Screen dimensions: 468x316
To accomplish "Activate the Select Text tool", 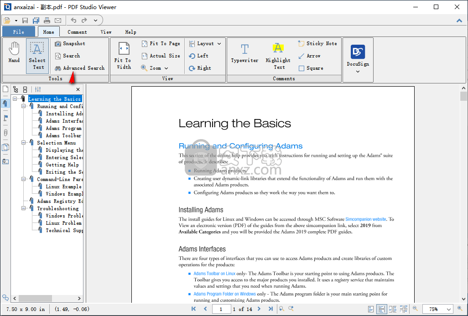I will tap(37, 56).
